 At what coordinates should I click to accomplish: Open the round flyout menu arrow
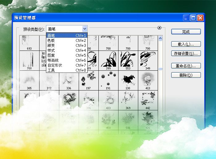click(x=159, y=28)
